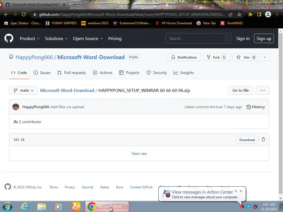The height and width of the screenshot is (212, 283).
Task: Reload the page with refresh icon
Action: (24, 14)
